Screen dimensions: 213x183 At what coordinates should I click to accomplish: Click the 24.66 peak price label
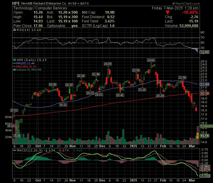tap(151, 60)
